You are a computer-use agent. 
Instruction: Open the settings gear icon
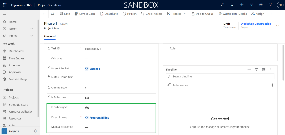click(x=261, y=5)
